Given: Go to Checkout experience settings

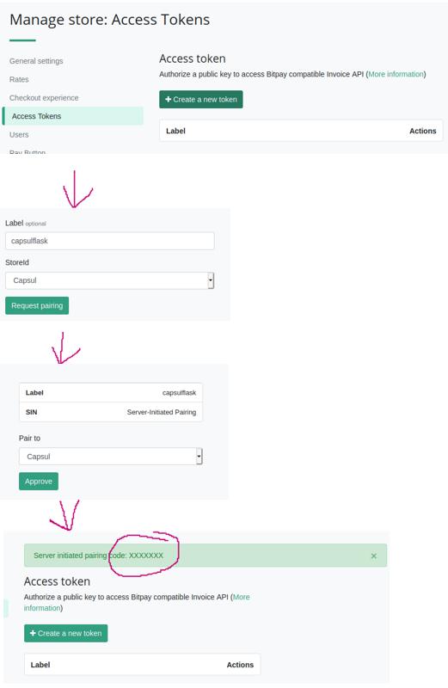Looking at the screenshot, I should pyautogui.click(x=44, y=98).
